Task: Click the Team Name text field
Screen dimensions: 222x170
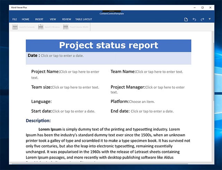Action: point(159,72)
